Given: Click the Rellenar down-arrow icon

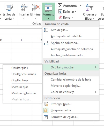Looking at the screenshot, I should coord(60,11).
